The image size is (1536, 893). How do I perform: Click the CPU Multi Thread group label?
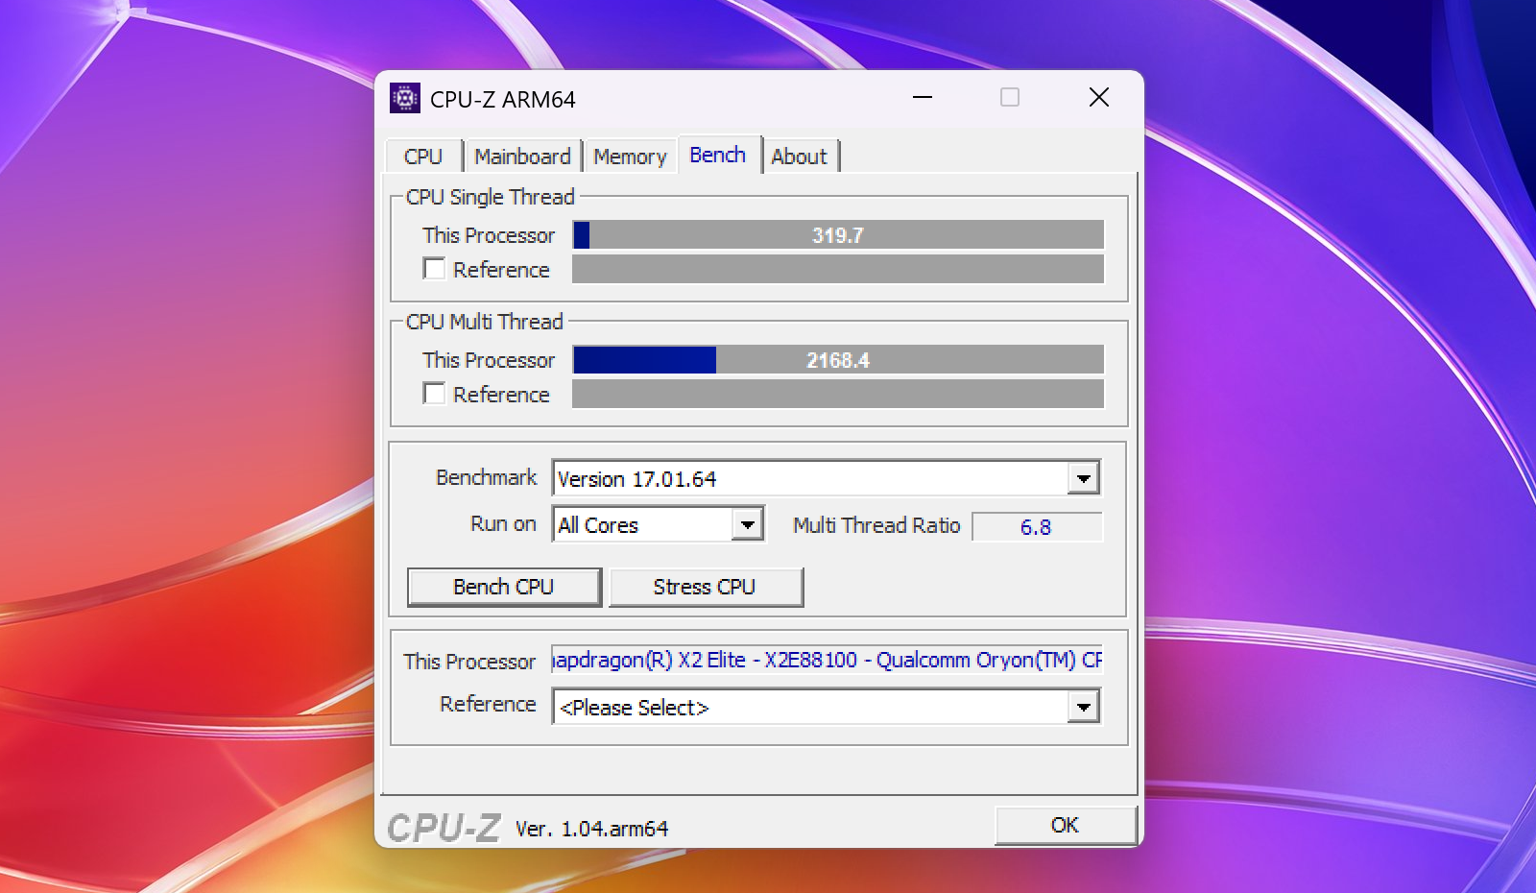click(x=485, y=322)
